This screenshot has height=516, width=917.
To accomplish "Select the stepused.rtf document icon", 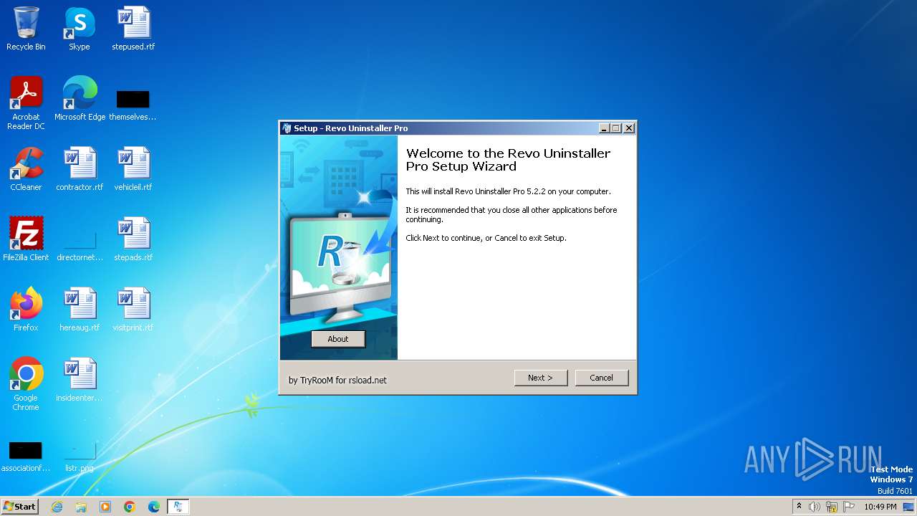I will [x=133, y=29].
